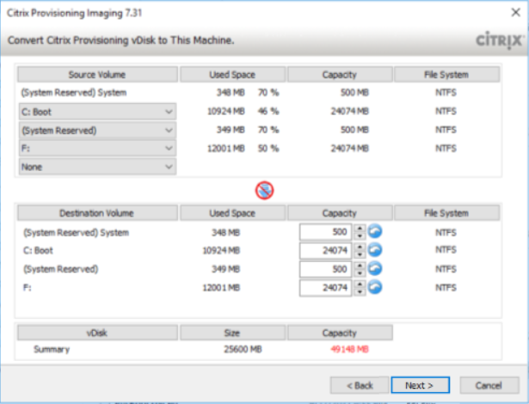The image size is (529, 404).
Task: Open the C: Boot source volume dropdown
Action: click(x=97, y=112)
